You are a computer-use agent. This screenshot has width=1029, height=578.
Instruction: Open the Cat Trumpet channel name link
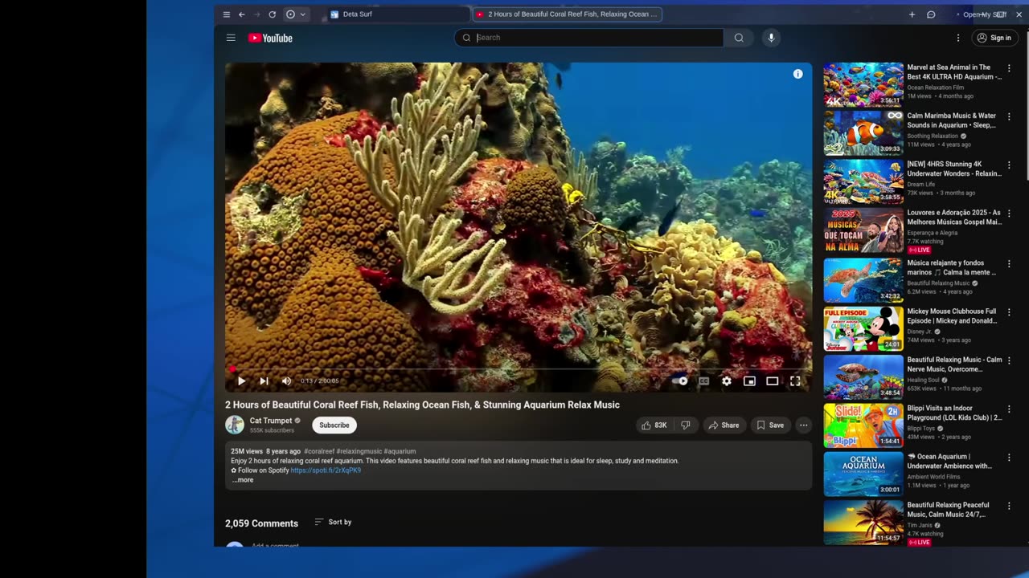271,421
